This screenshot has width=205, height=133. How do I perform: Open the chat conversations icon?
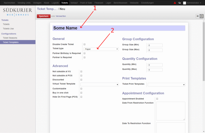coord(179,3)
